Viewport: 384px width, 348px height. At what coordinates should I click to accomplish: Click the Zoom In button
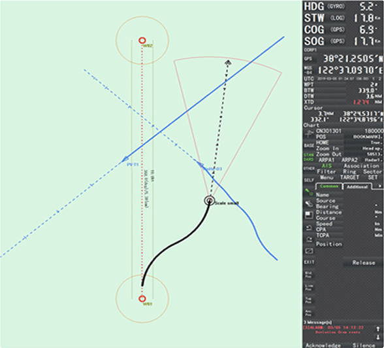(x=327, y=148)
